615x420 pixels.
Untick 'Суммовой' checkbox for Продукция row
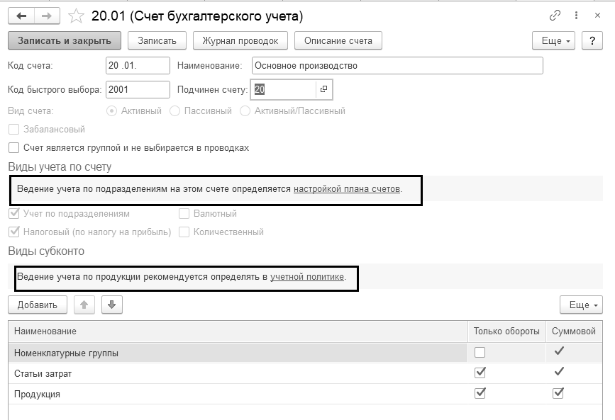(x=558, y=393)
